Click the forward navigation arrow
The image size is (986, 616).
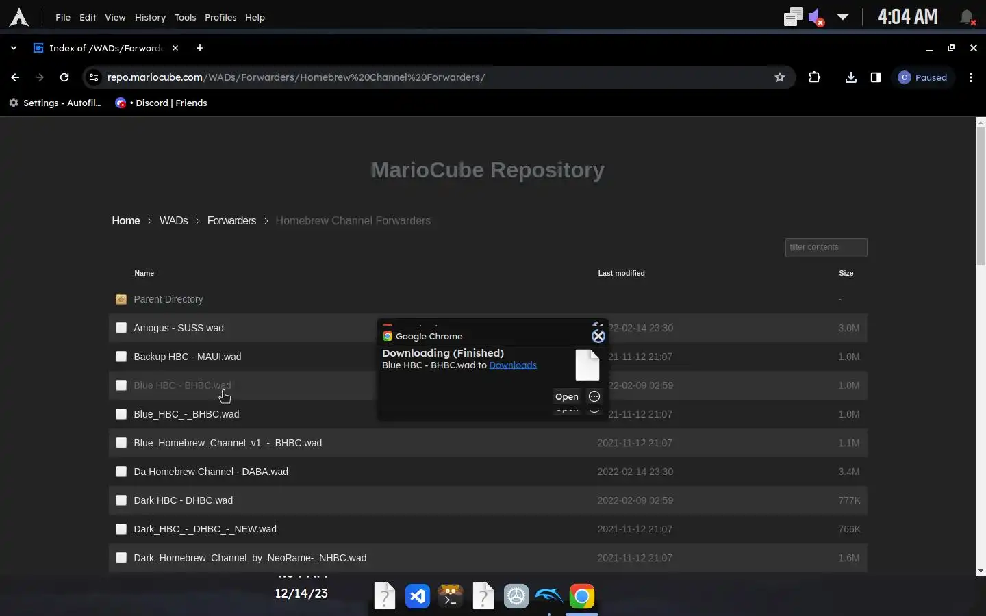point(40,77)
